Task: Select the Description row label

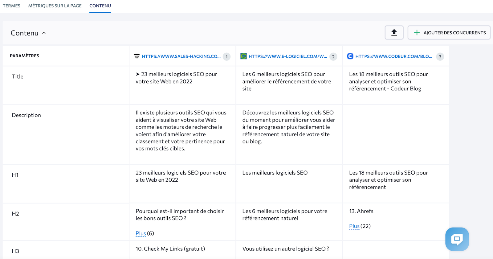Action: coord(26,115)
